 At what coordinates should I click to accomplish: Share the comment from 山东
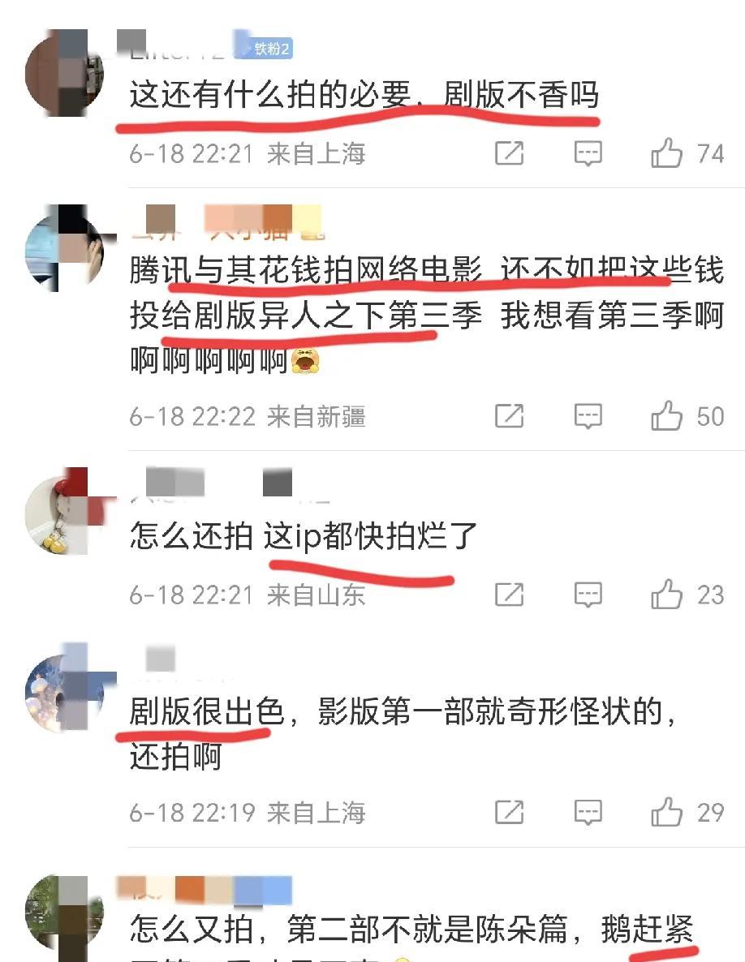[510, 595]
